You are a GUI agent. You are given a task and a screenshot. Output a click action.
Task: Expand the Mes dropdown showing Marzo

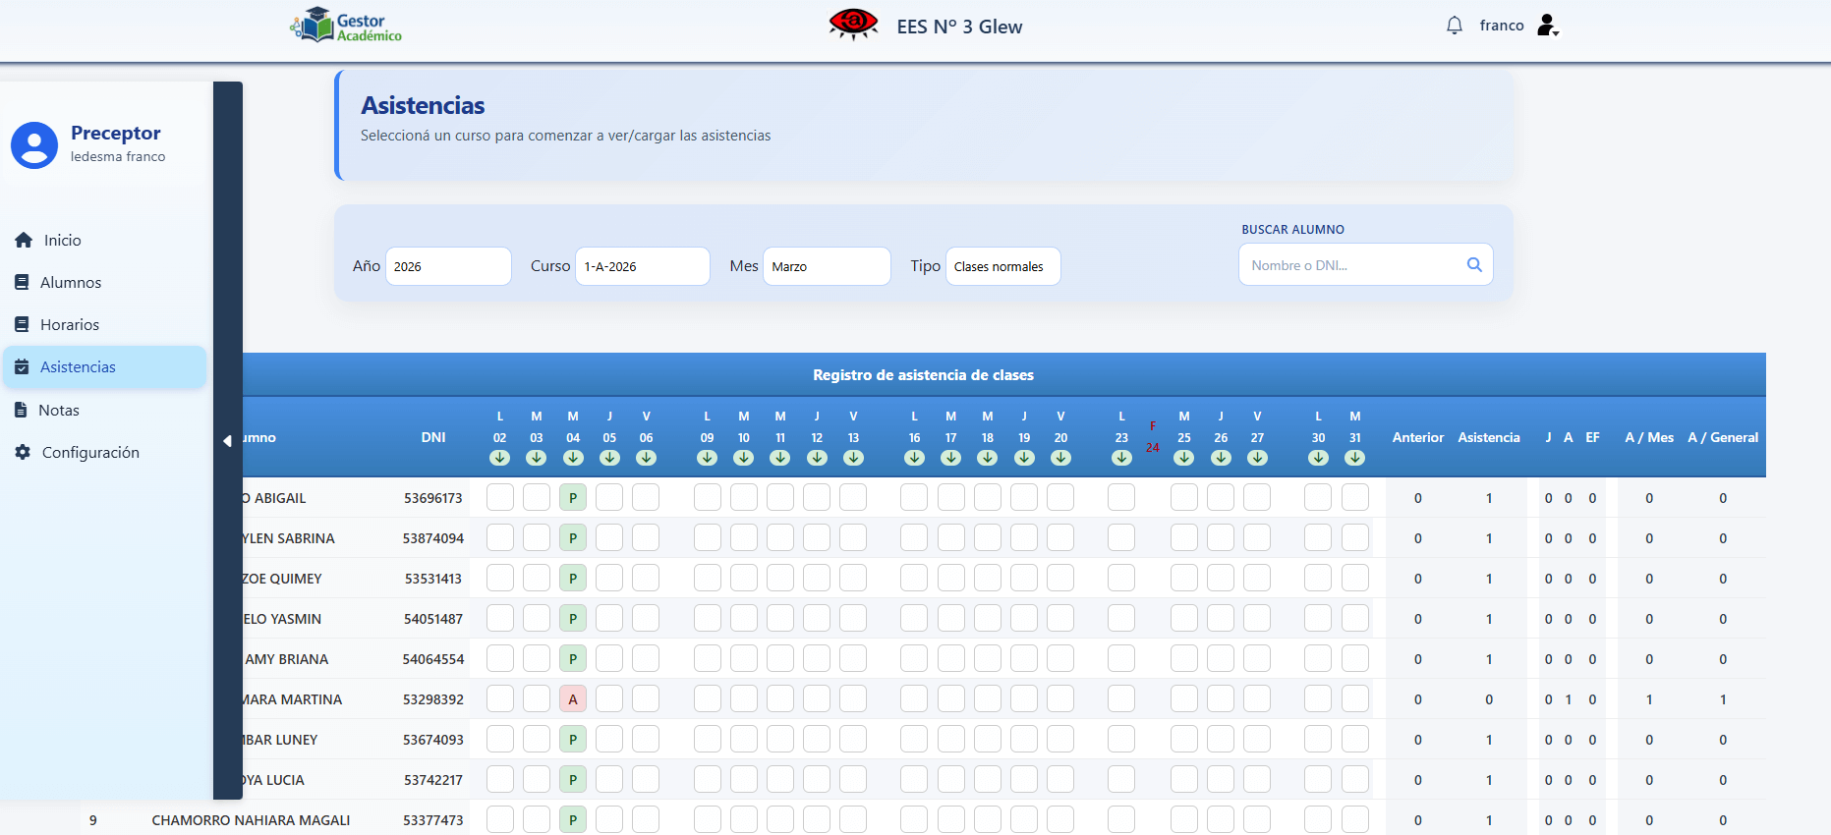(x=826, y=266)
